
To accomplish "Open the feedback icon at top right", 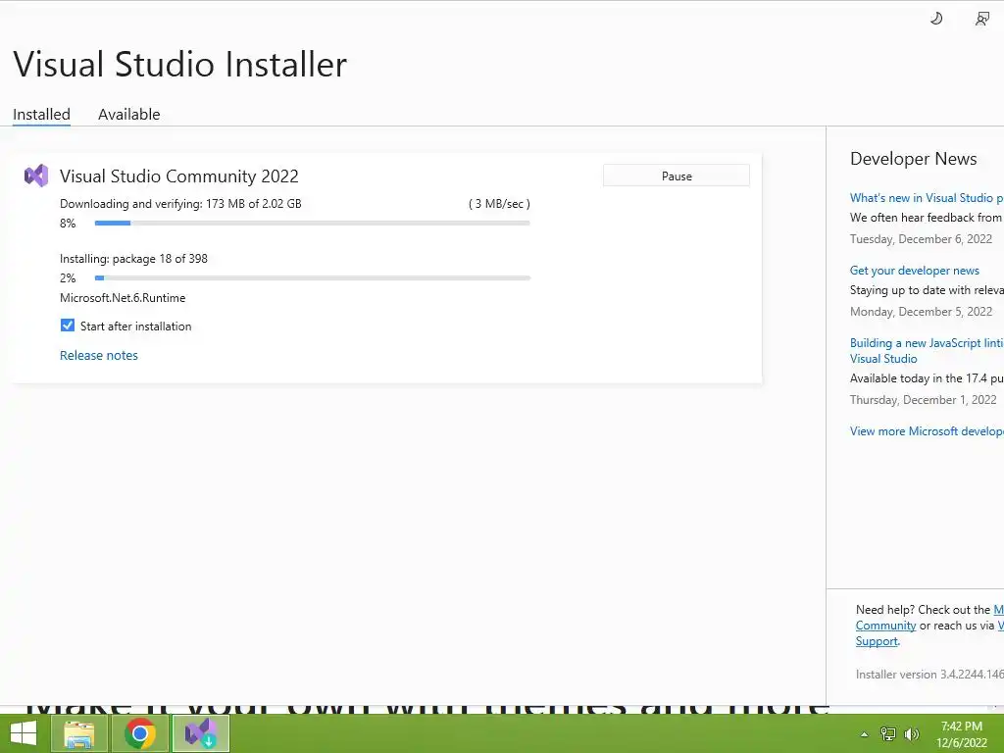I will coord(982,19).
